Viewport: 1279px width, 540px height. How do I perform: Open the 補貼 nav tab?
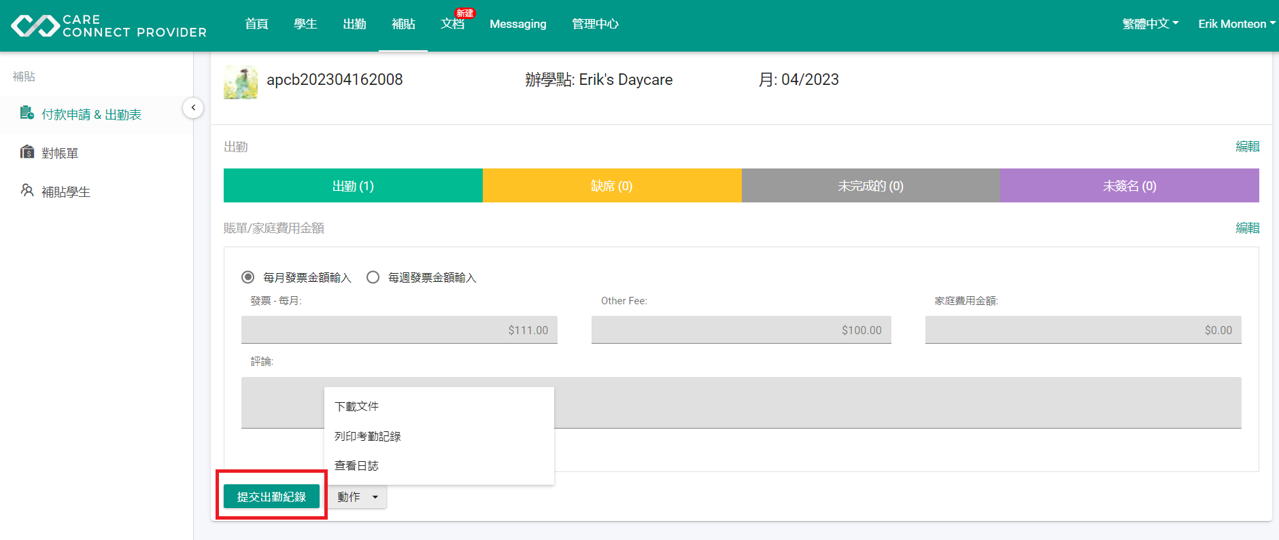coord(403,24)
